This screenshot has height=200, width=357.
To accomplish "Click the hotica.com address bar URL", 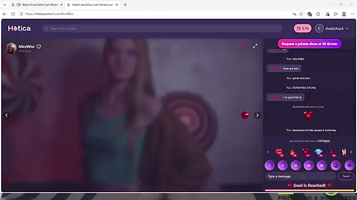I will pos(49,14).
